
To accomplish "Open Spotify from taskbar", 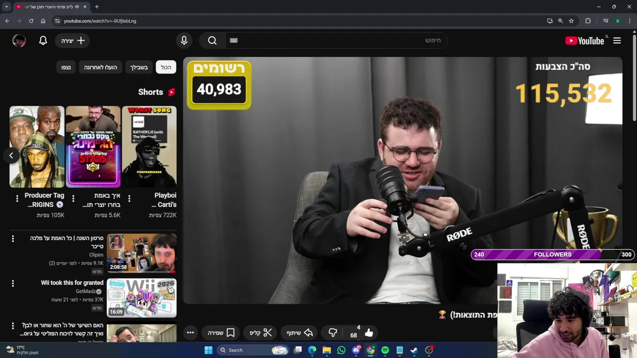I will [385, 350].
